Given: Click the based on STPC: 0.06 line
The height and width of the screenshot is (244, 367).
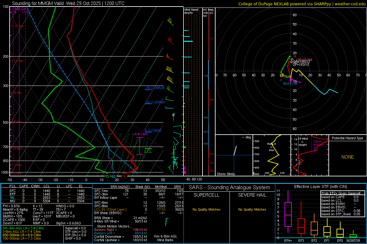Looking at the screenshot, I should point(341,211).
